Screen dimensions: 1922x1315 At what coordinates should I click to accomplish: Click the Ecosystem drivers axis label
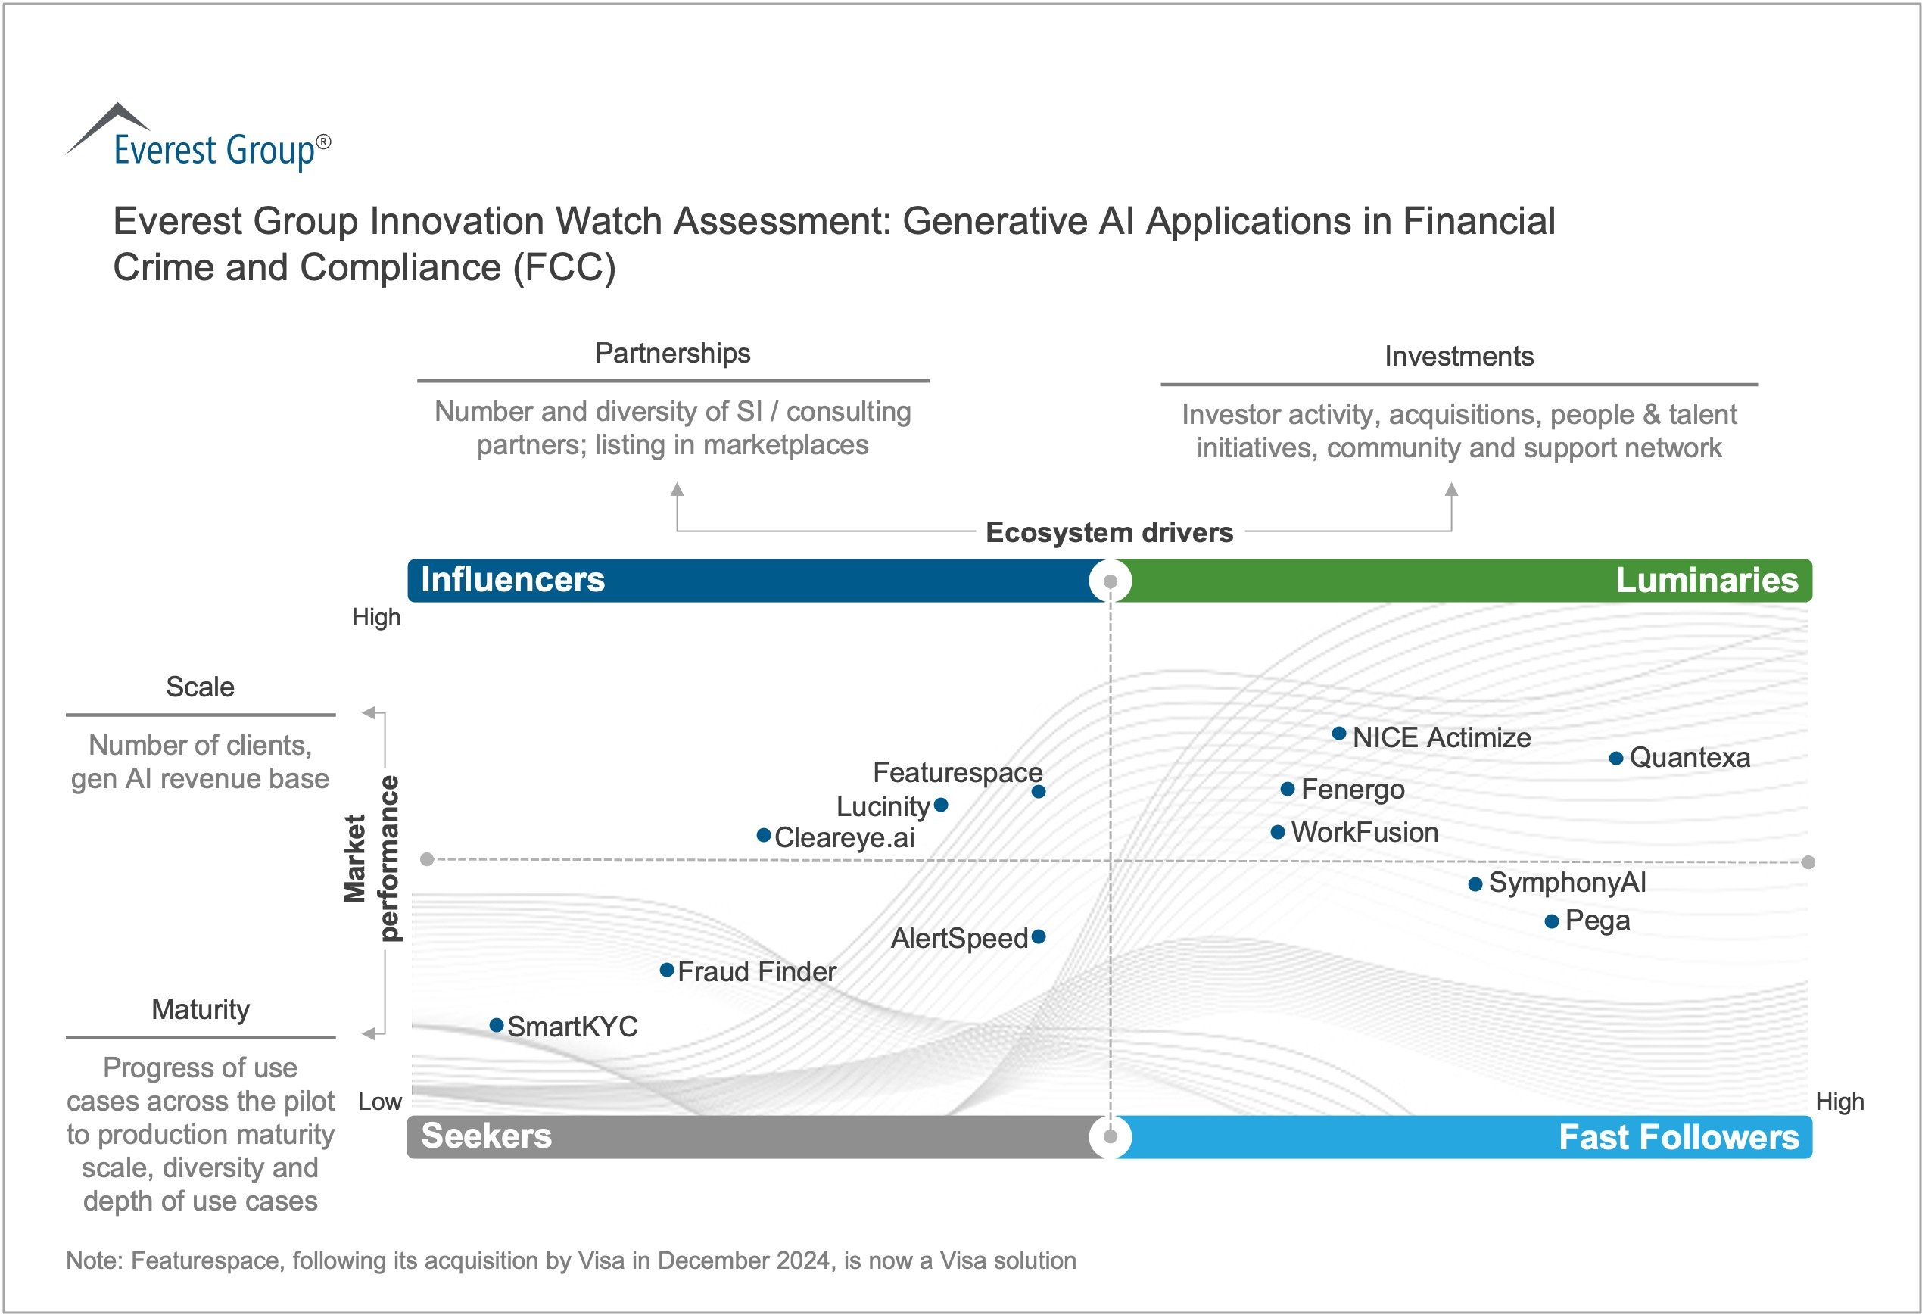tap(1109, 533)
